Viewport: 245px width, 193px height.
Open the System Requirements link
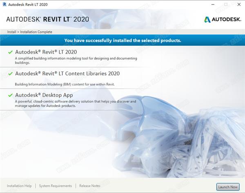[x=55, y=186]
